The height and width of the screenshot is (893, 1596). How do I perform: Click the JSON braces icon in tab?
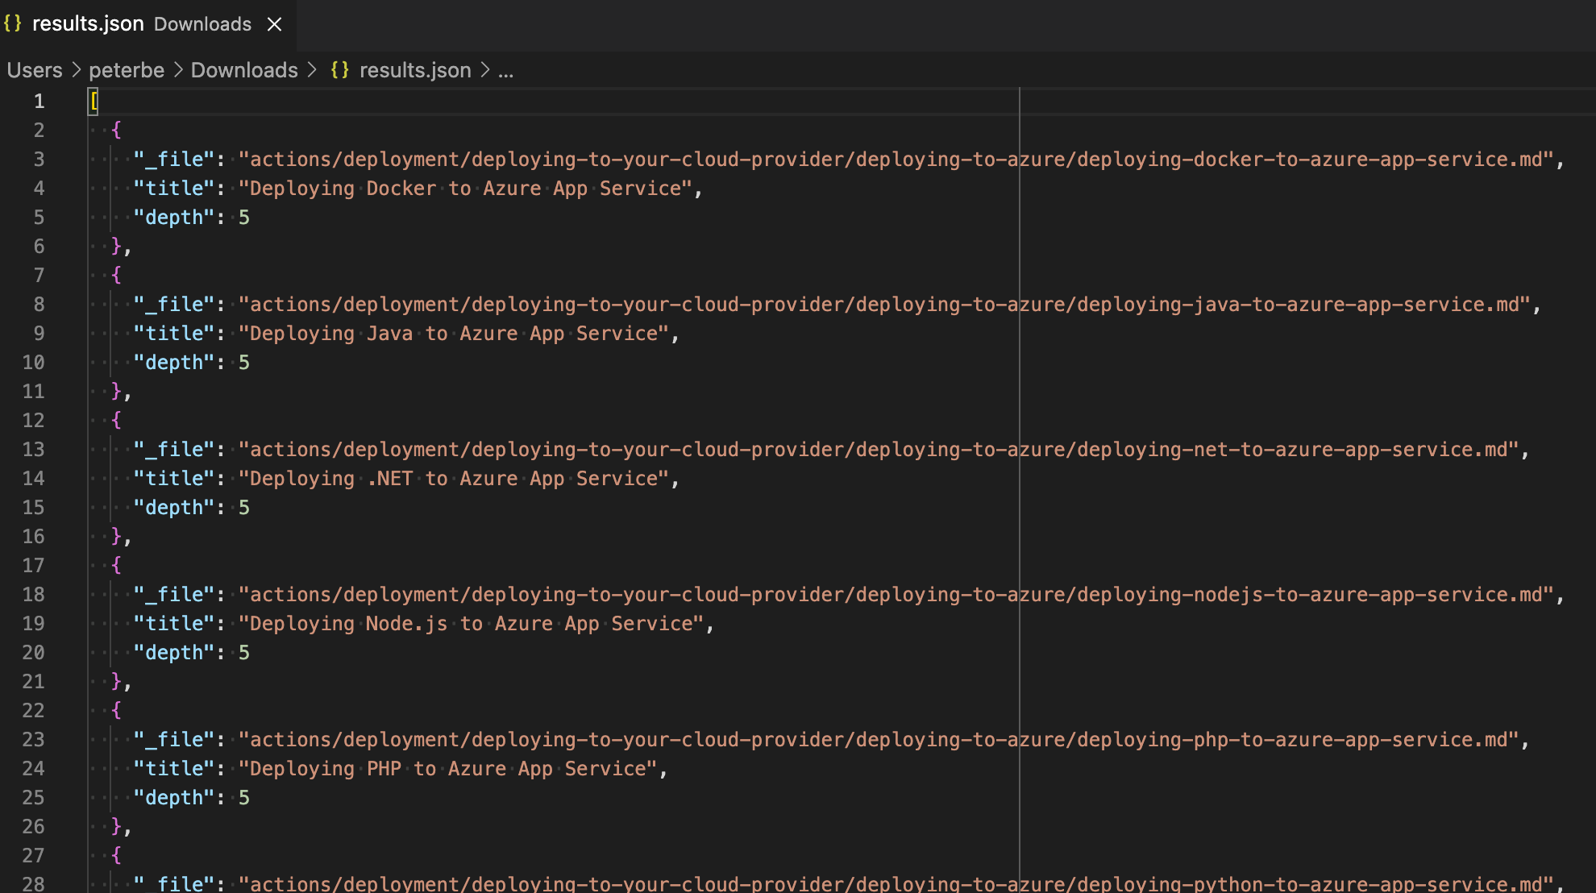point(12,23)
